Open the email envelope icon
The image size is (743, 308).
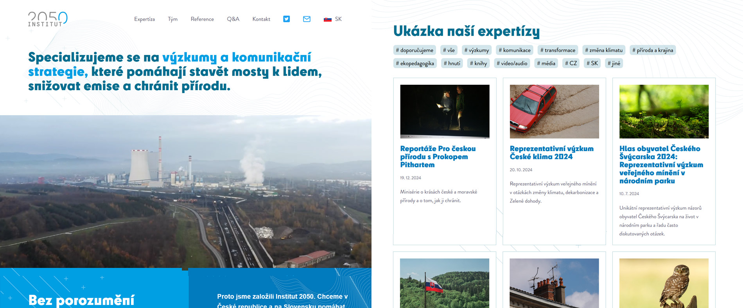[307, 19]
